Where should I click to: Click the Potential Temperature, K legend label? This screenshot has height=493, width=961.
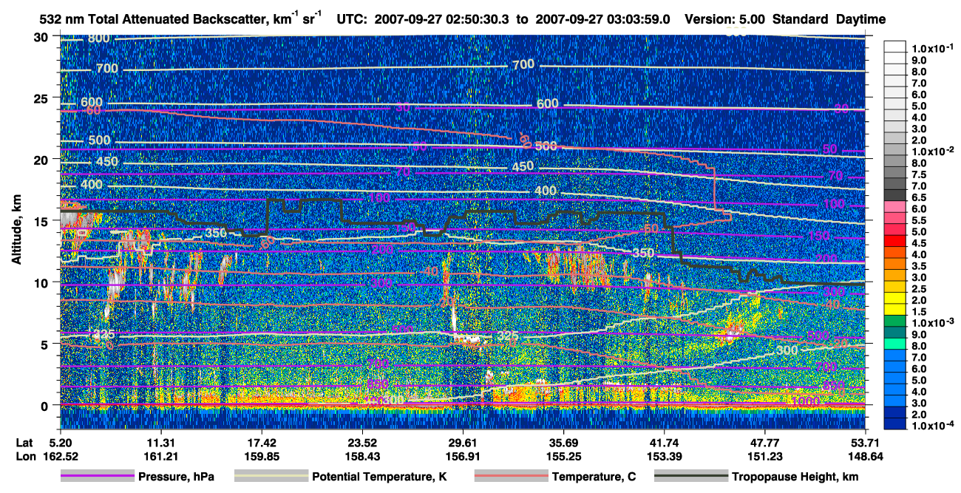coord(379,477)
